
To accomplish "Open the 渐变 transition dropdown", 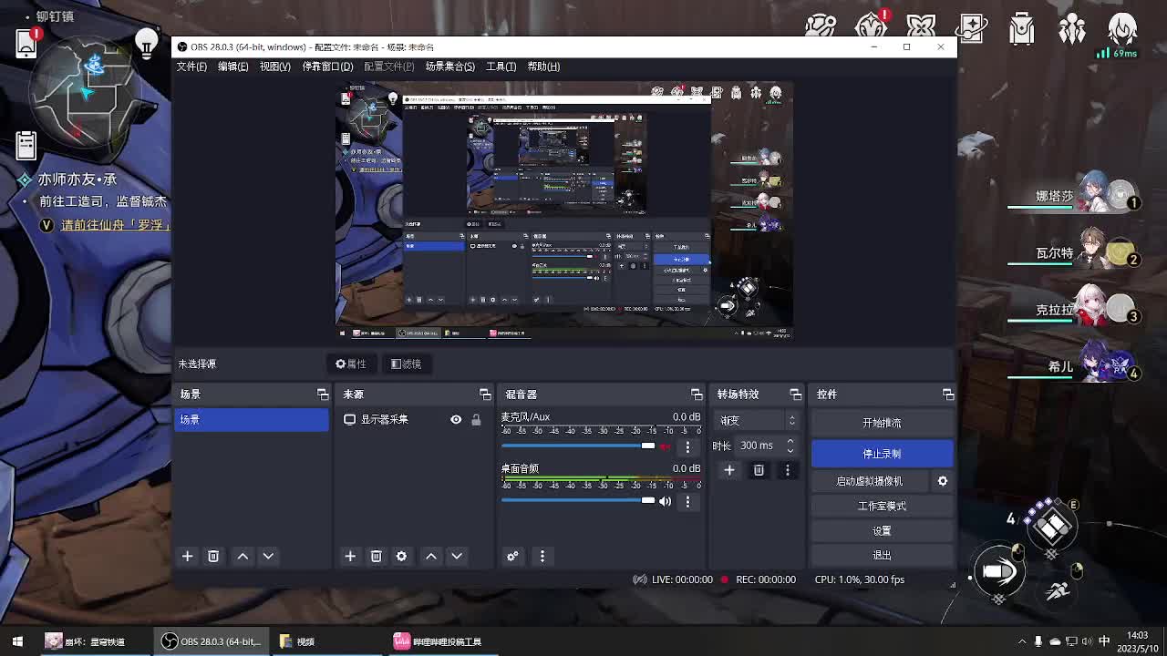I will 758,420.
